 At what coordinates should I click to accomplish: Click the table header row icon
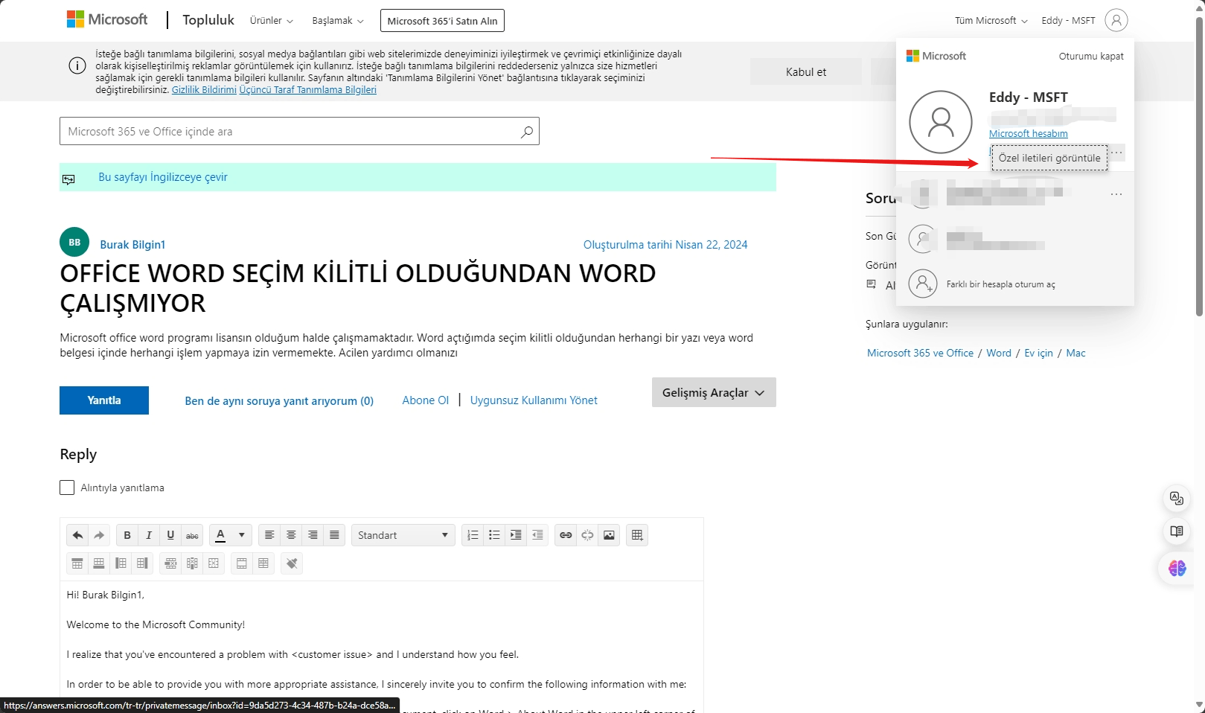(x=242, y=563)
